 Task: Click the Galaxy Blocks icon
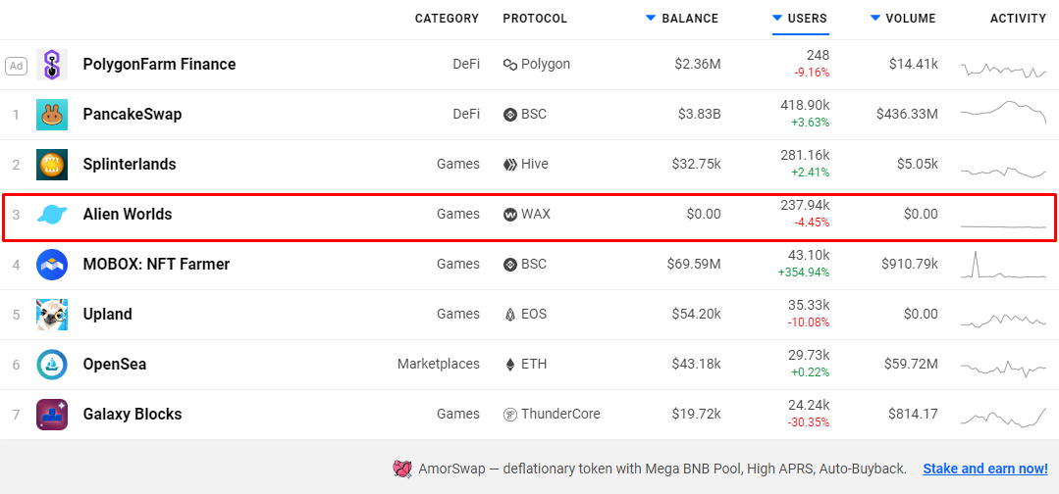[52, 415]
